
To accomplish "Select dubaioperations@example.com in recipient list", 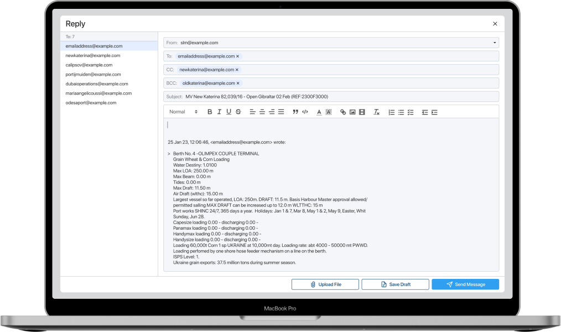I will pos(109,84).
